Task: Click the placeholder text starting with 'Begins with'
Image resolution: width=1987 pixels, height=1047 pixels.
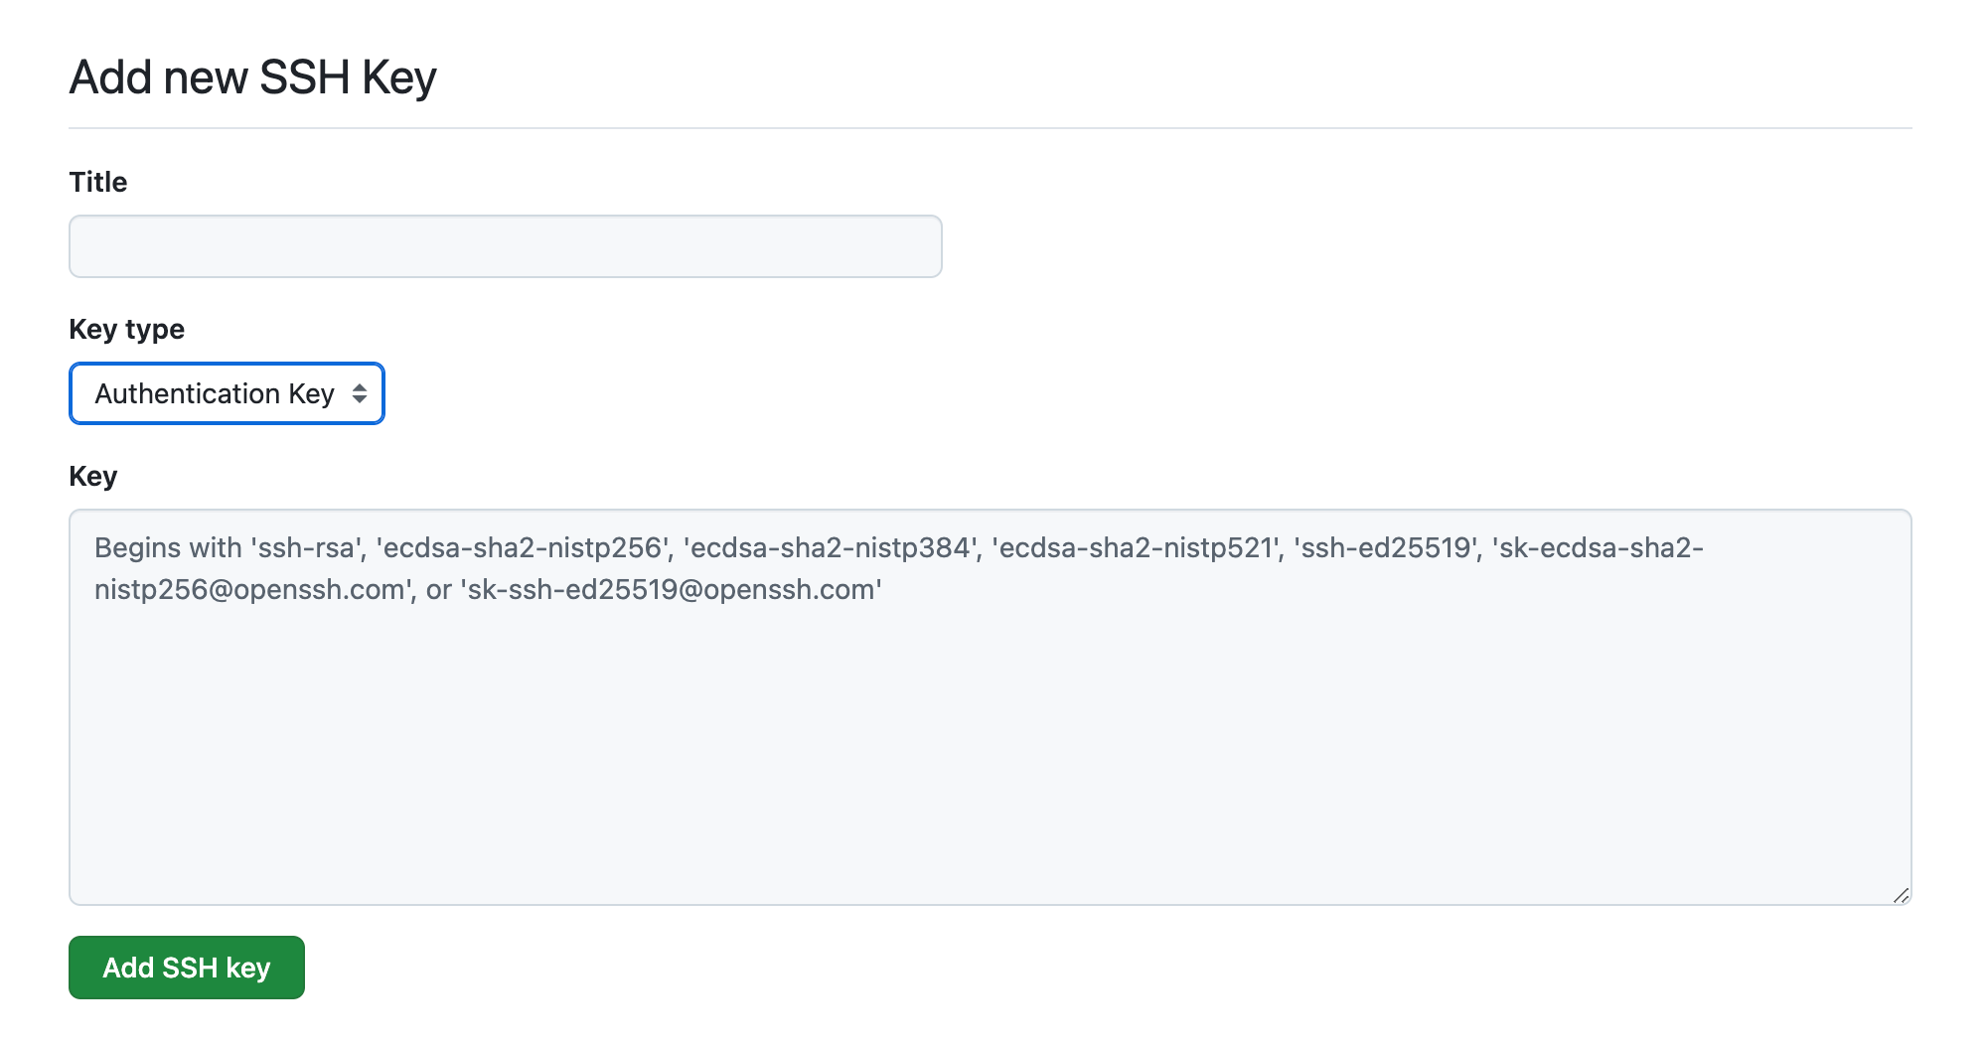Action: 168,547
